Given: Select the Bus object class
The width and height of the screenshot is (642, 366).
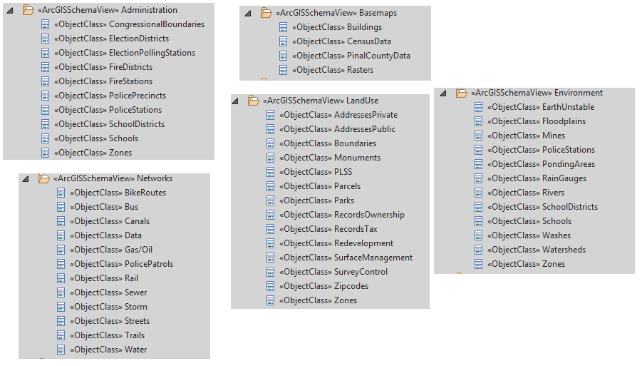Looking at the screenshot, I should coord(104,208).
